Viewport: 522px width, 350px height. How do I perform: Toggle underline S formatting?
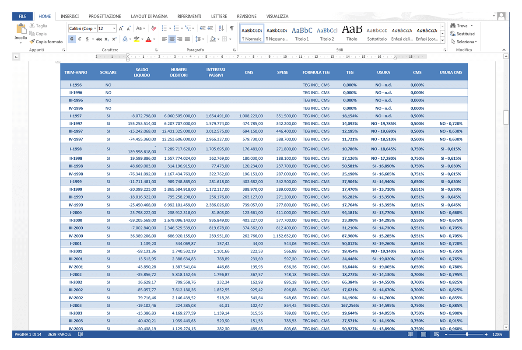[x=87, y=39]
